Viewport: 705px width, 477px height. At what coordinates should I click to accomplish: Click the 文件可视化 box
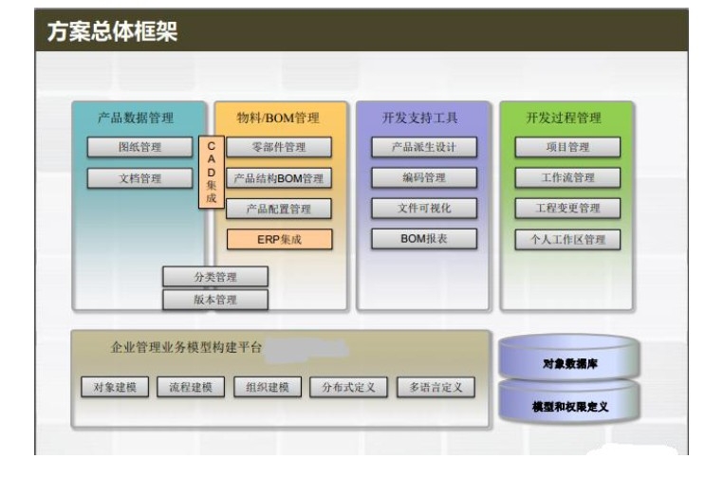(x=423, y=208)
